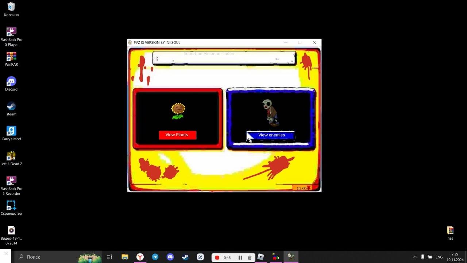
Task: Click the View enemies button
Action: [x=271, y=135]
